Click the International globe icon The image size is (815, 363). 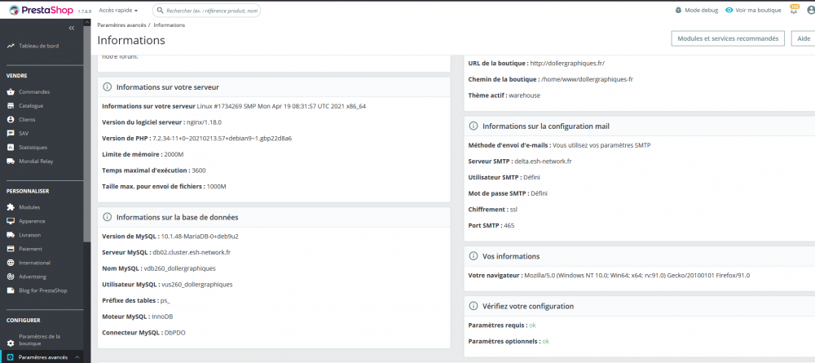point(11,263)
